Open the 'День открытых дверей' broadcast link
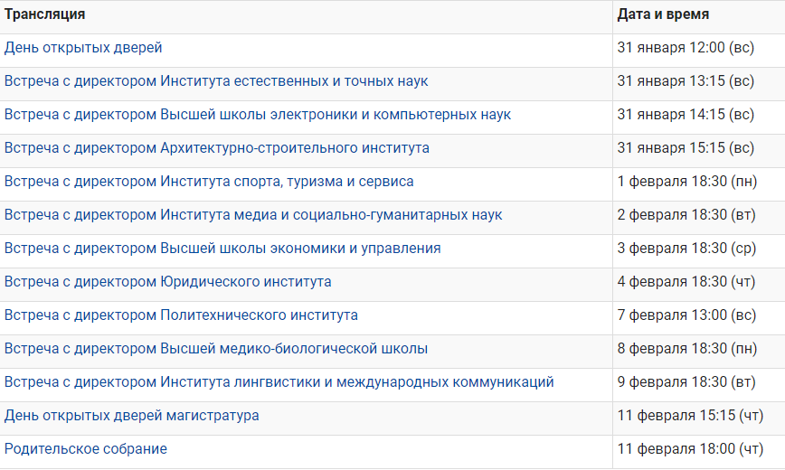 (x=83, y=48)
